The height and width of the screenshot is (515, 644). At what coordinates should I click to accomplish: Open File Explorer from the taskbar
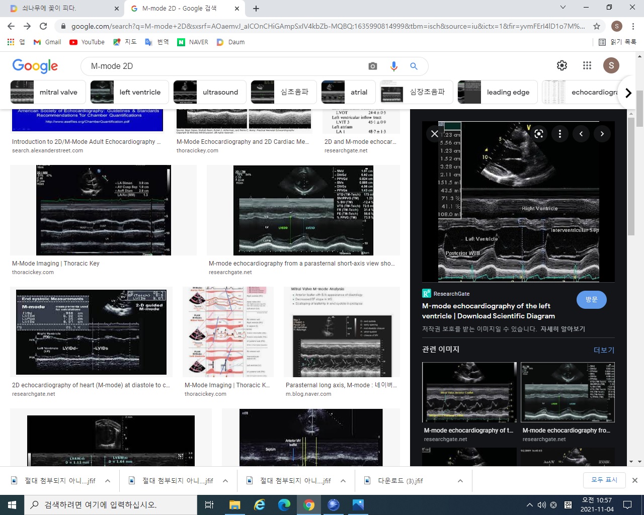coord(234,505)
